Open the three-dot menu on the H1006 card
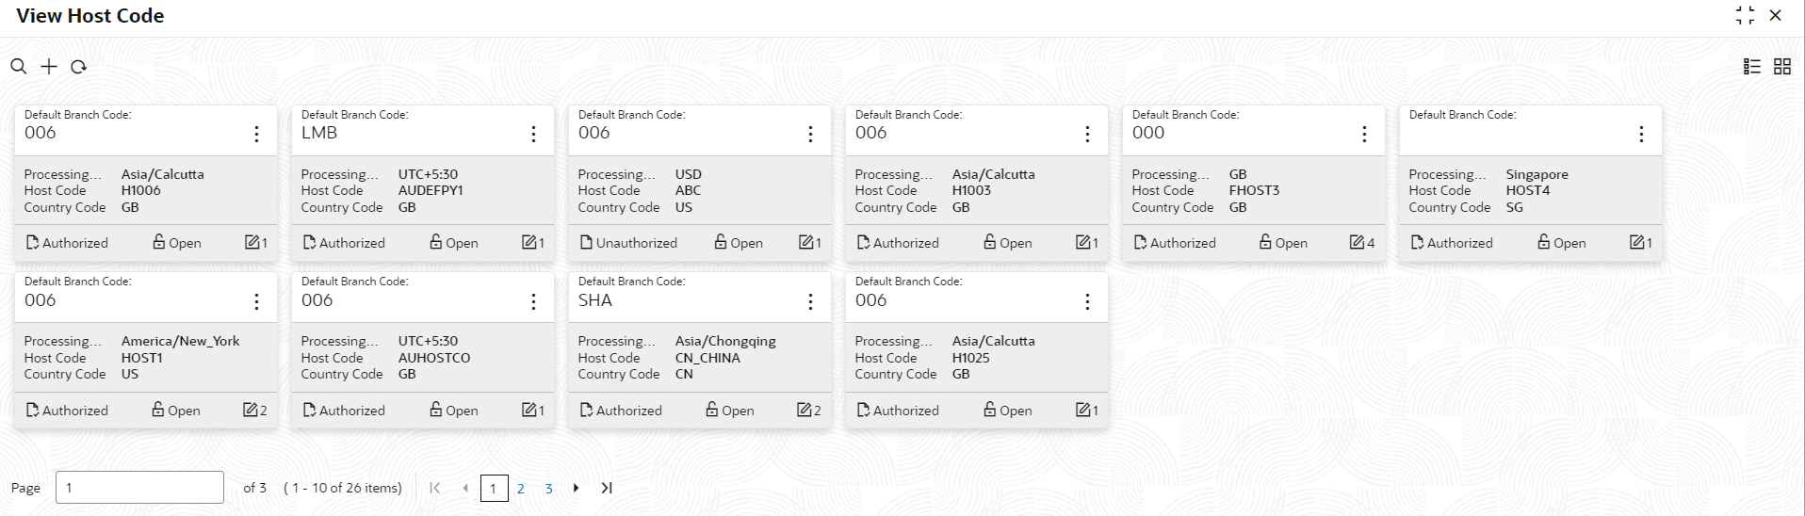 coord(256,135)
